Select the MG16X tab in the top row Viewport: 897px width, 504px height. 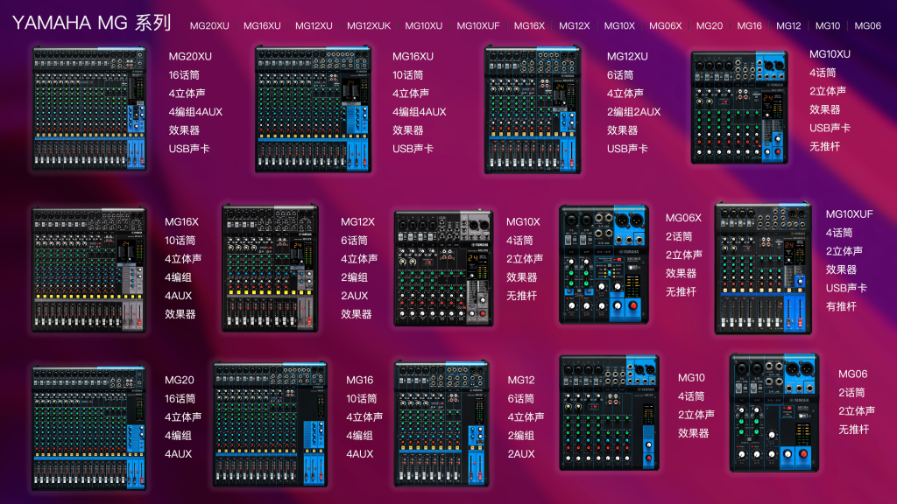[x=529, y=26]
